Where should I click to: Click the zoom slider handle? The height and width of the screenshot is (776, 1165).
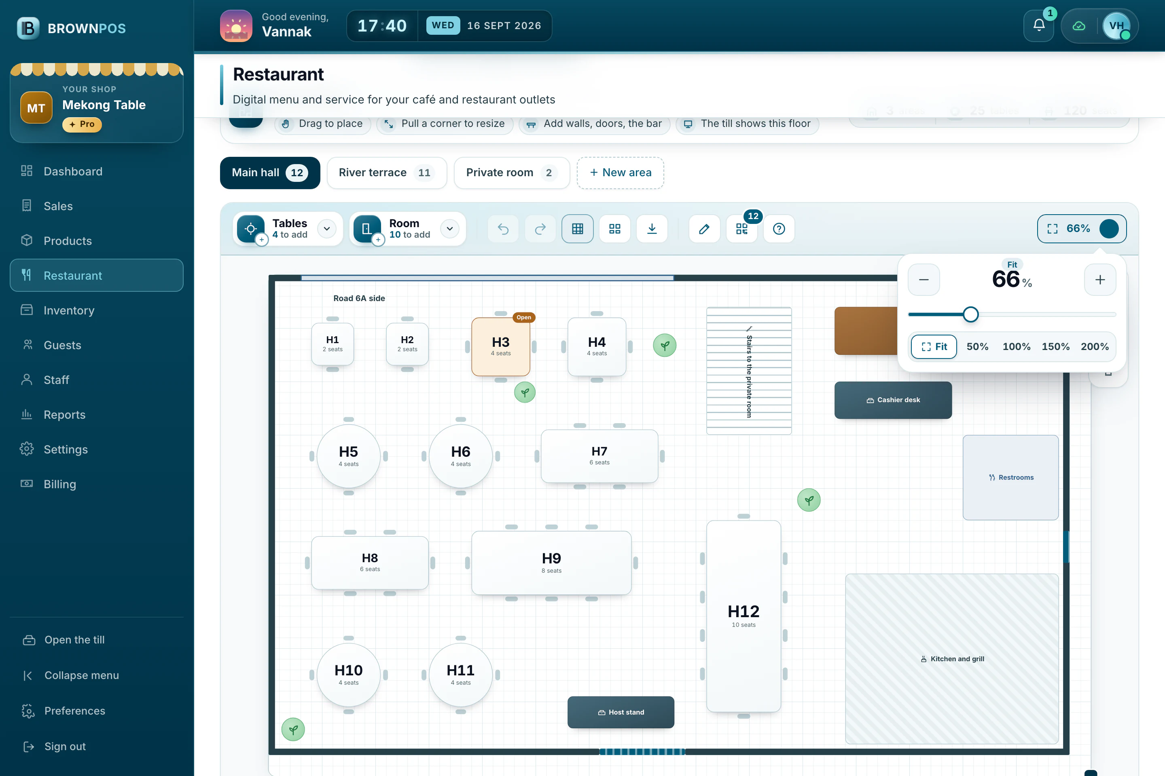coord(971,314)
